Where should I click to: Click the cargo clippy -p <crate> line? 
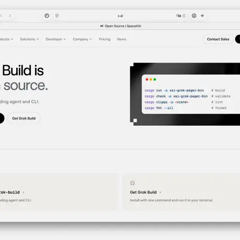tap(166, 102)
